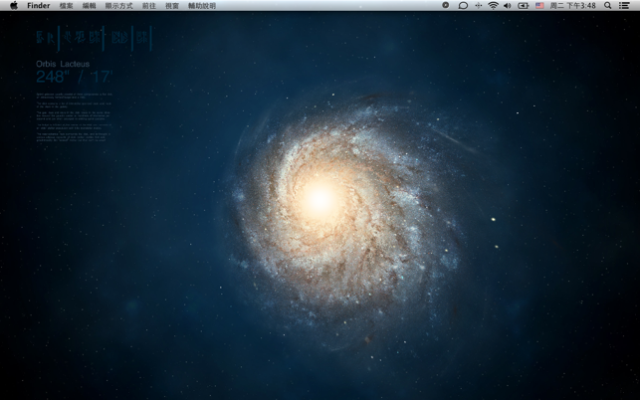Open Notification Center list icon
640x400 pixels.
coord(624,6)
